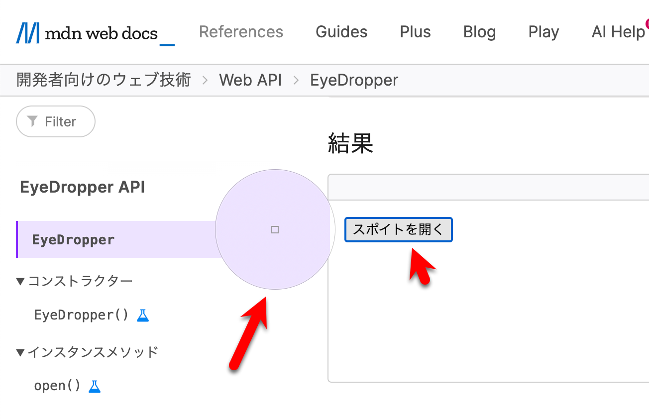Collapse the インスタンスメソッド section triangle

(x=20, y=351)
